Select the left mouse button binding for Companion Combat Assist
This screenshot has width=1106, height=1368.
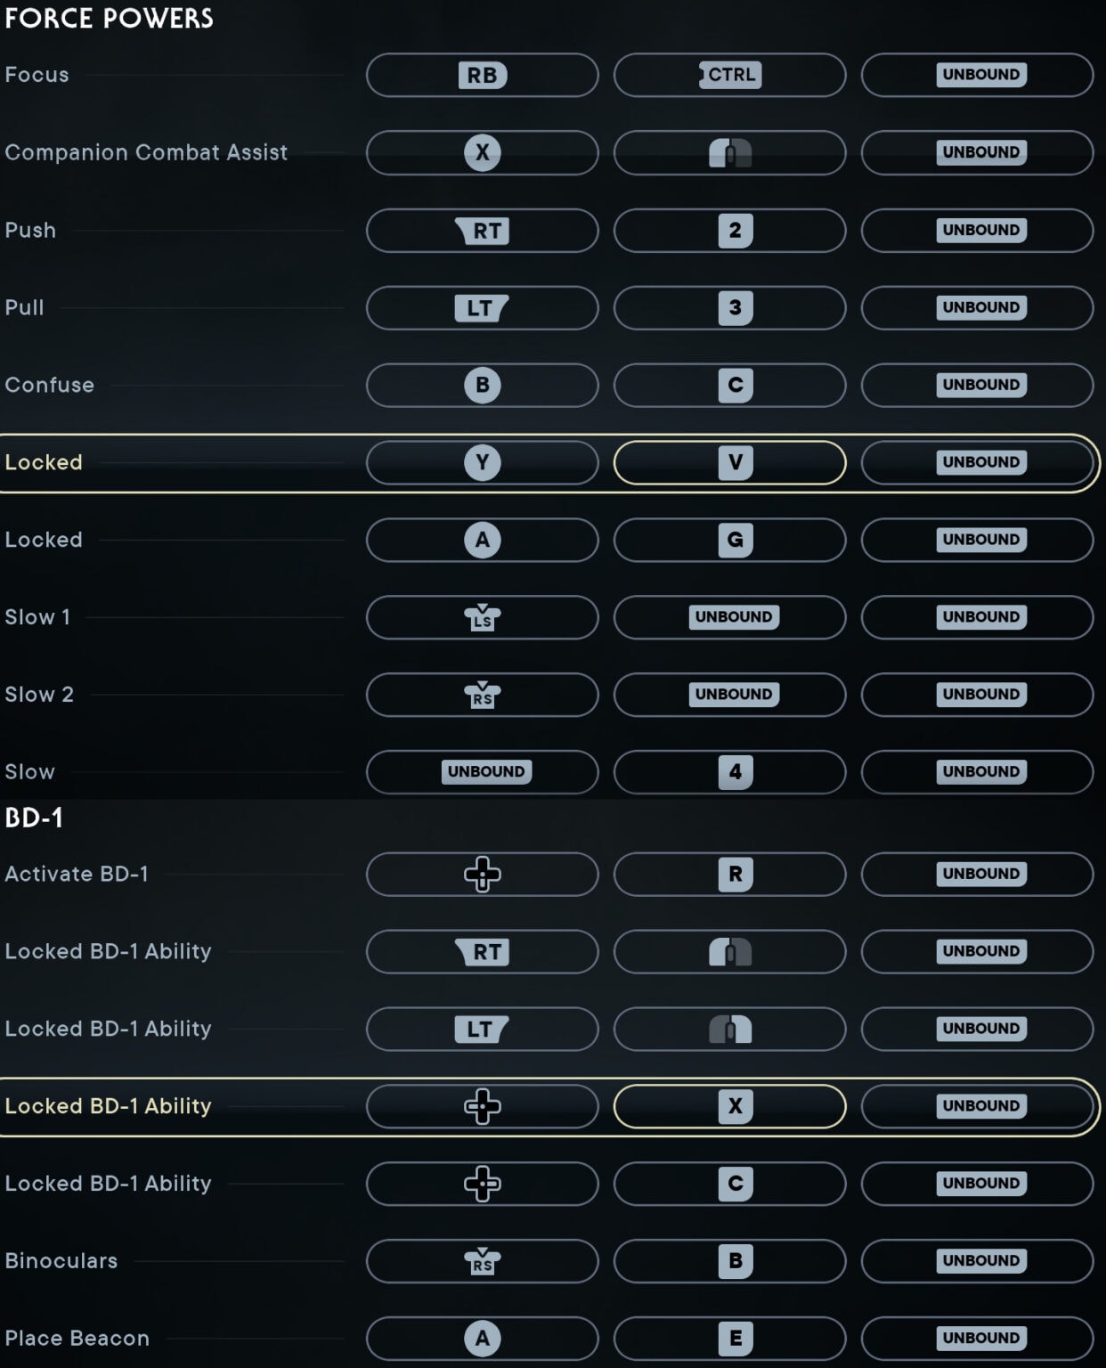coord(729,152)
